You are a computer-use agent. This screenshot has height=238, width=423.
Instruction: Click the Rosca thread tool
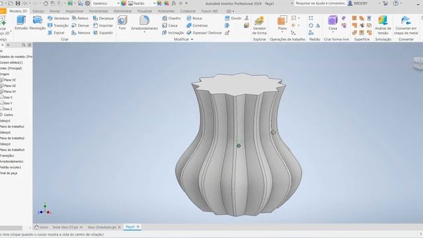click(x=194, y=18)
